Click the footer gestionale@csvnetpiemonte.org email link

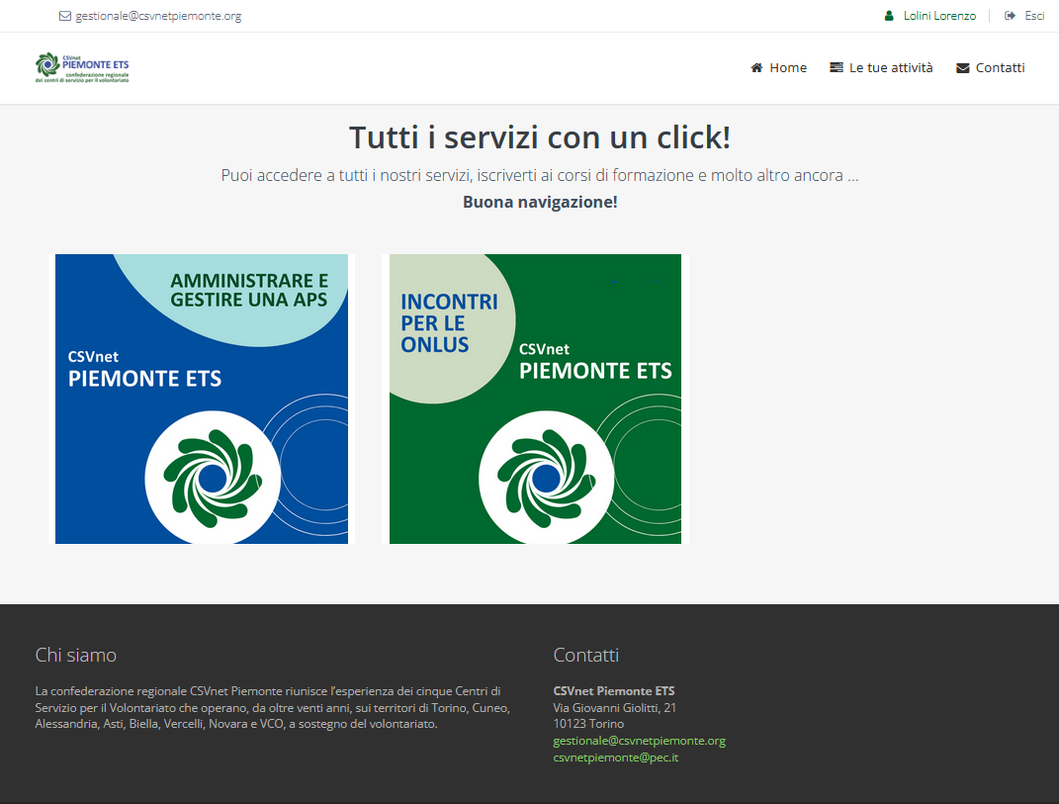point(639,741)
